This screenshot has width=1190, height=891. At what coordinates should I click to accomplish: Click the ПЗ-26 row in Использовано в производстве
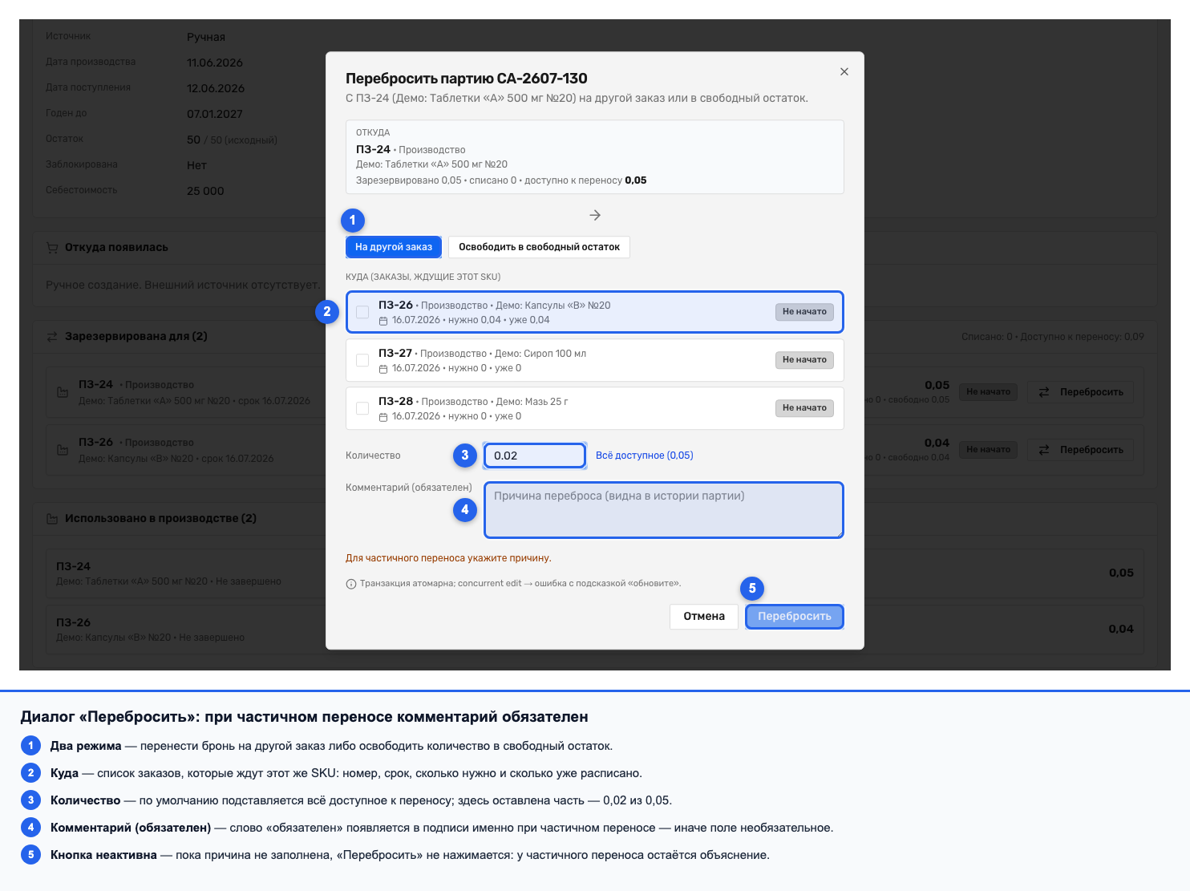595,629
